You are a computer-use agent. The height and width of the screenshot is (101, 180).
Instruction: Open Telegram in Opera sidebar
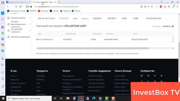click(3, 39)
